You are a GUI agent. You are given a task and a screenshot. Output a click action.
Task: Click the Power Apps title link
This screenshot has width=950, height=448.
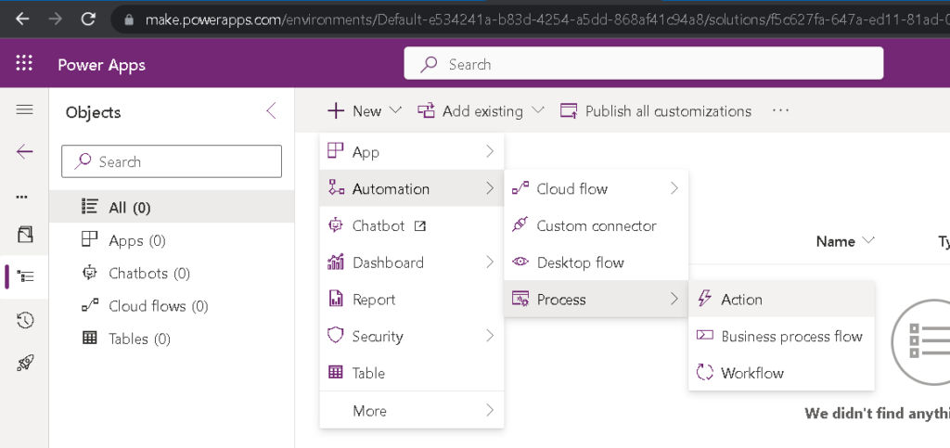coord(101,65)
